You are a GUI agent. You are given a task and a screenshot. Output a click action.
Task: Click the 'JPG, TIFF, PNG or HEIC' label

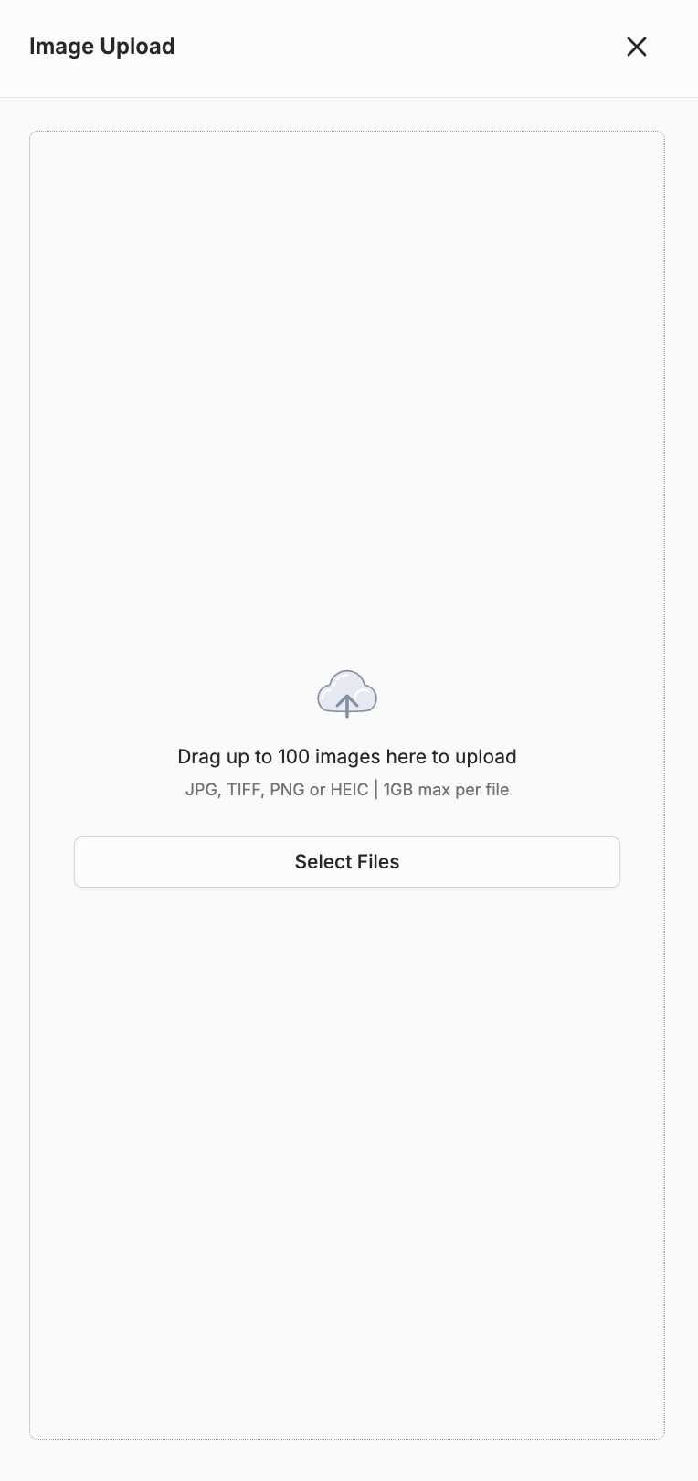pos(277,790)
